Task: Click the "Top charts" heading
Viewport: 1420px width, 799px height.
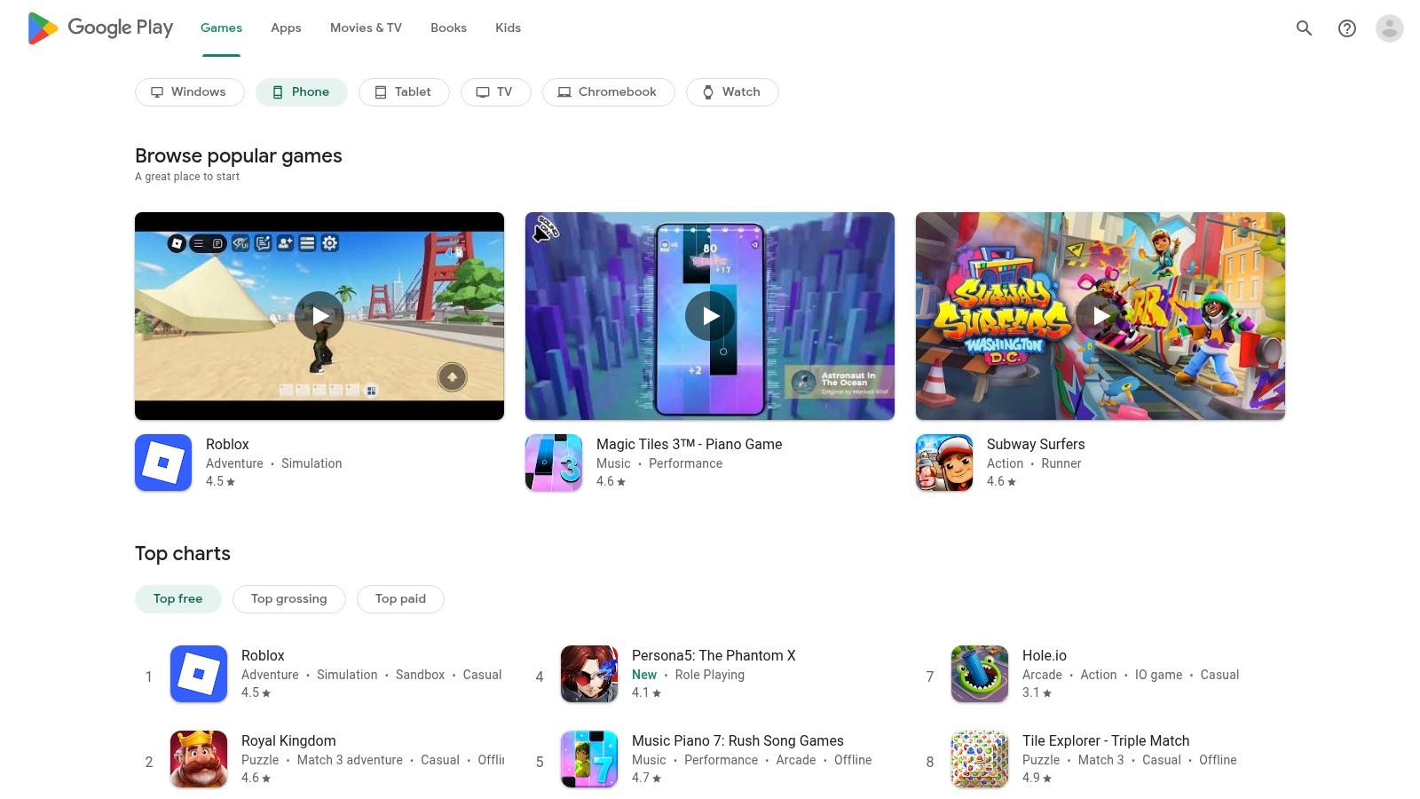Action: click(183, 554)
